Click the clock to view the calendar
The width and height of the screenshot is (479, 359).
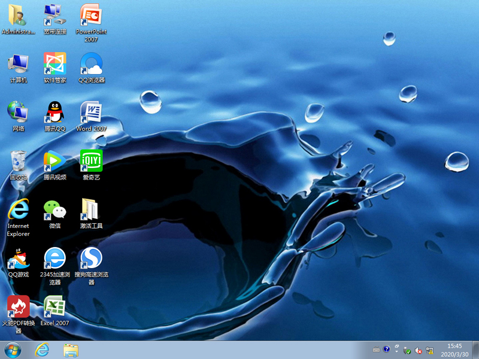[456, 349]
